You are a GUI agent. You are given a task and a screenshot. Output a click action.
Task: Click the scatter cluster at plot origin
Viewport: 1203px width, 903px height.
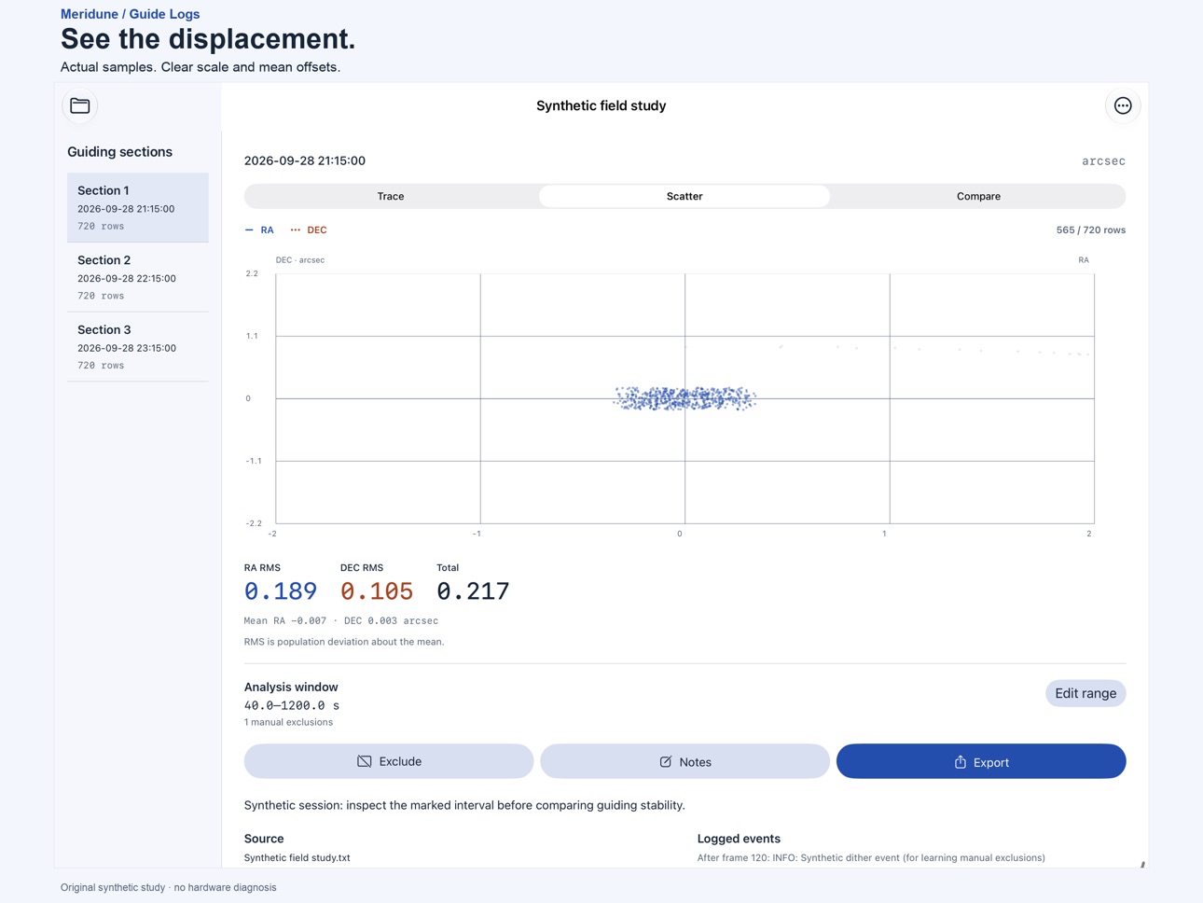684,398
